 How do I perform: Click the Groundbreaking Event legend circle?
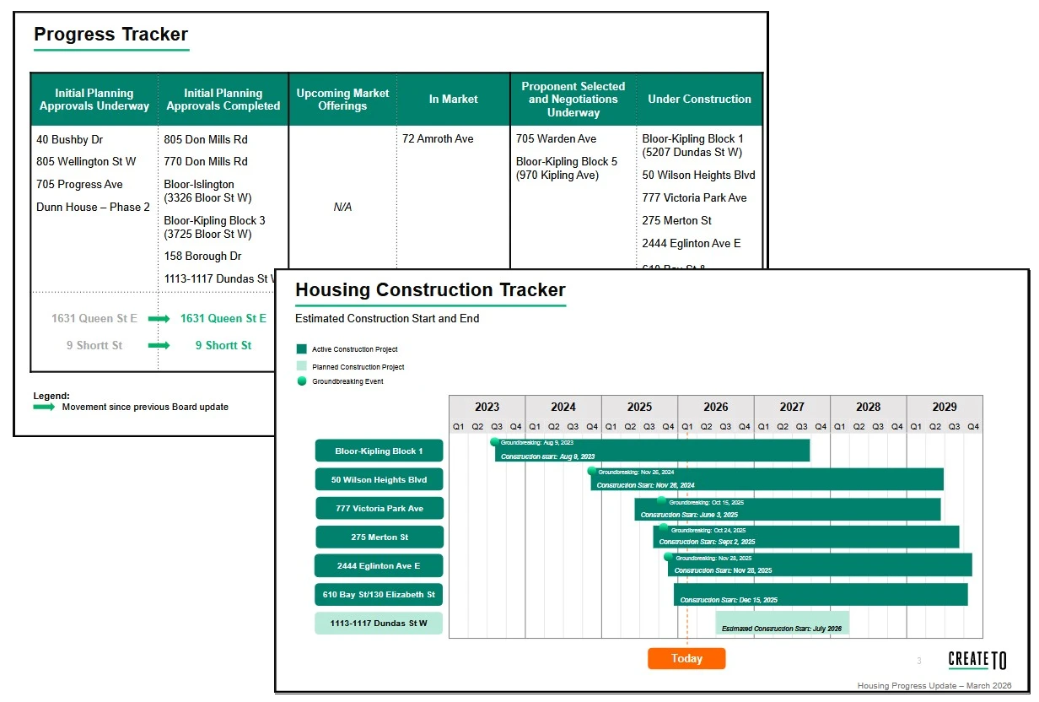[x=301, y=381]
